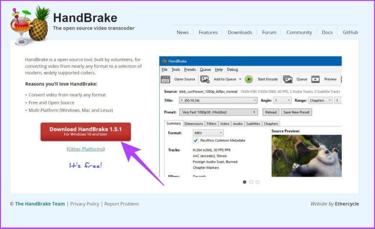Click the Queue stacked images icon

point(288,79)
